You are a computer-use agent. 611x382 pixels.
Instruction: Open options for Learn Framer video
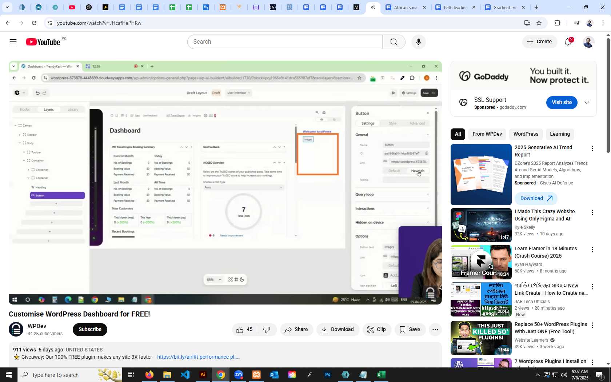pyautogui.click(x=592, y=250)
